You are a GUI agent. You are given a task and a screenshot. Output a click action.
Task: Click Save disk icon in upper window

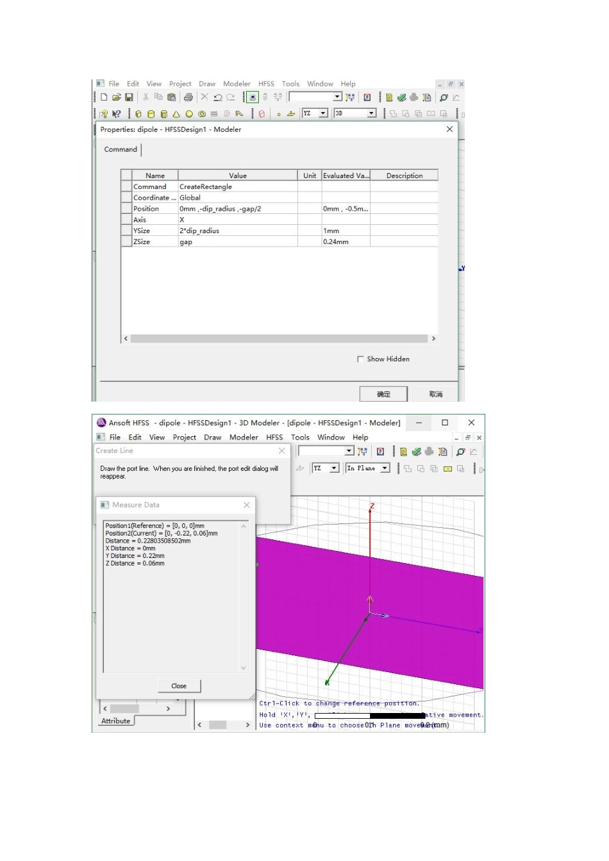click(x=129, y=97)
